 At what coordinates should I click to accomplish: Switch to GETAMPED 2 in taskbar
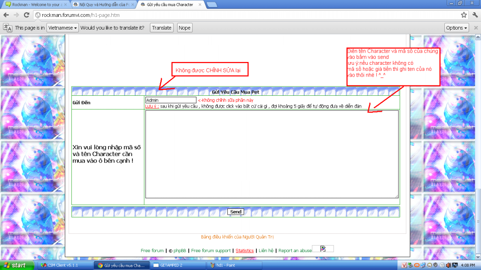178,265
